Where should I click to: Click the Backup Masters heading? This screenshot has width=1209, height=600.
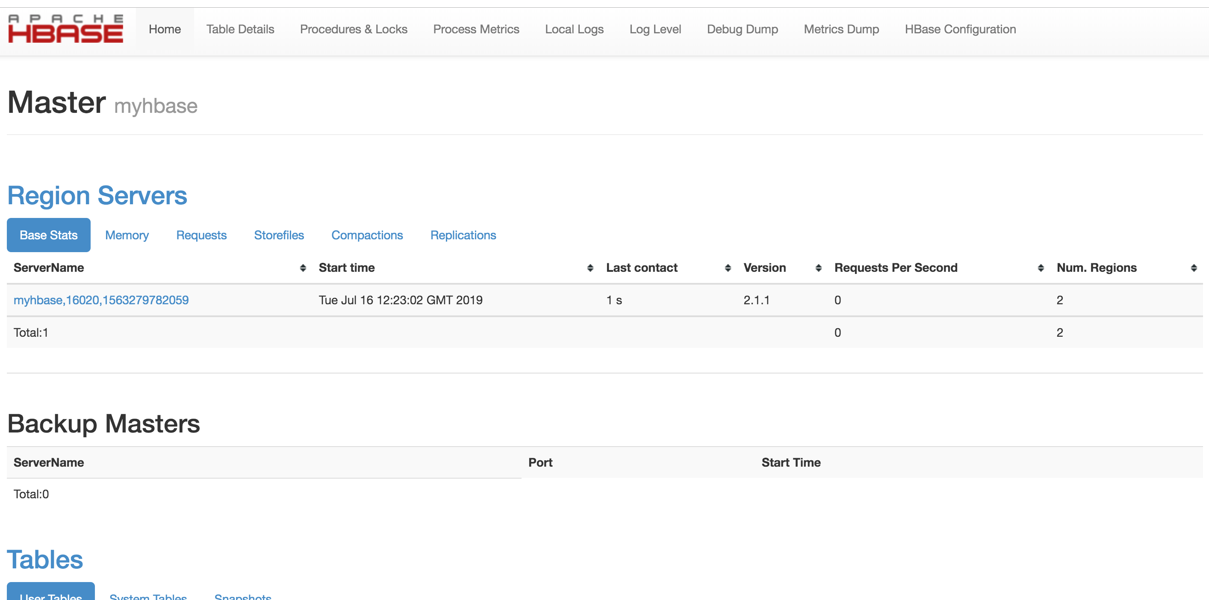click(104, 424)
